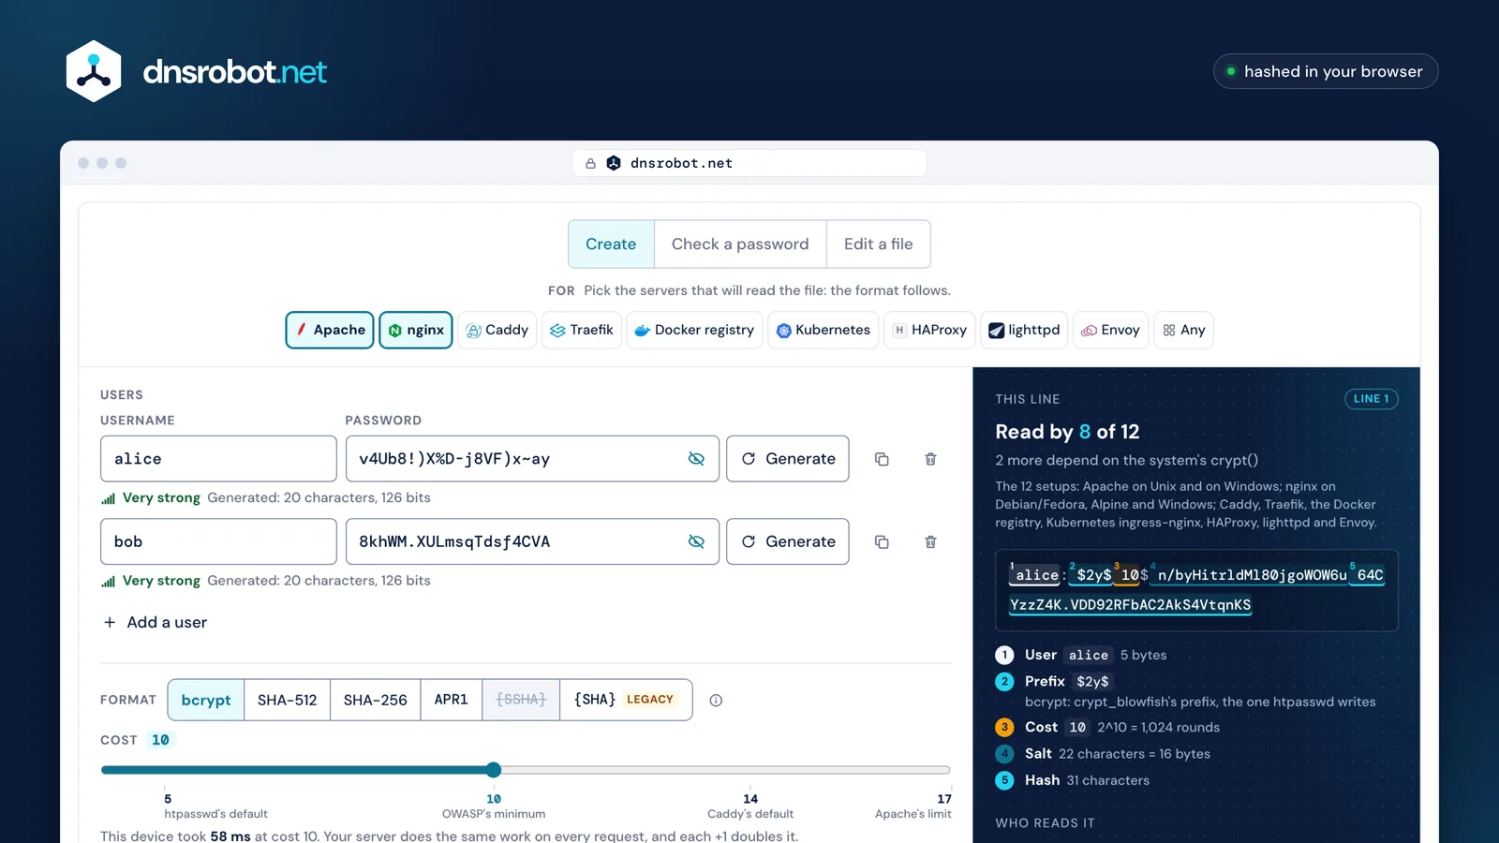Select the bcrypt format
This screenshot has width=1499, height=843.
[206, 700]
